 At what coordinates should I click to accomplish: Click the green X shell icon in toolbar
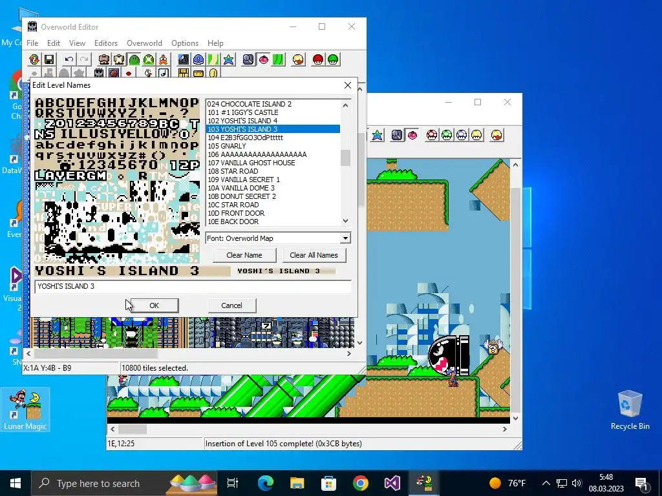[149, 59]
